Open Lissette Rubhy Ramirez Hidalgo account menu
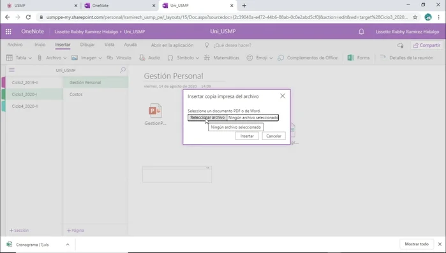 coord(407,31)
